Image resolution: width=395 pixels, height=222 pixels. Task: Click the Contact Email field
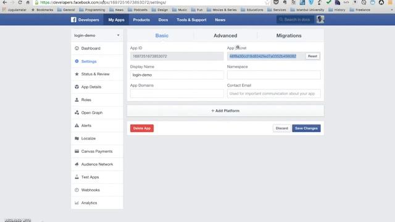(274, 93)
